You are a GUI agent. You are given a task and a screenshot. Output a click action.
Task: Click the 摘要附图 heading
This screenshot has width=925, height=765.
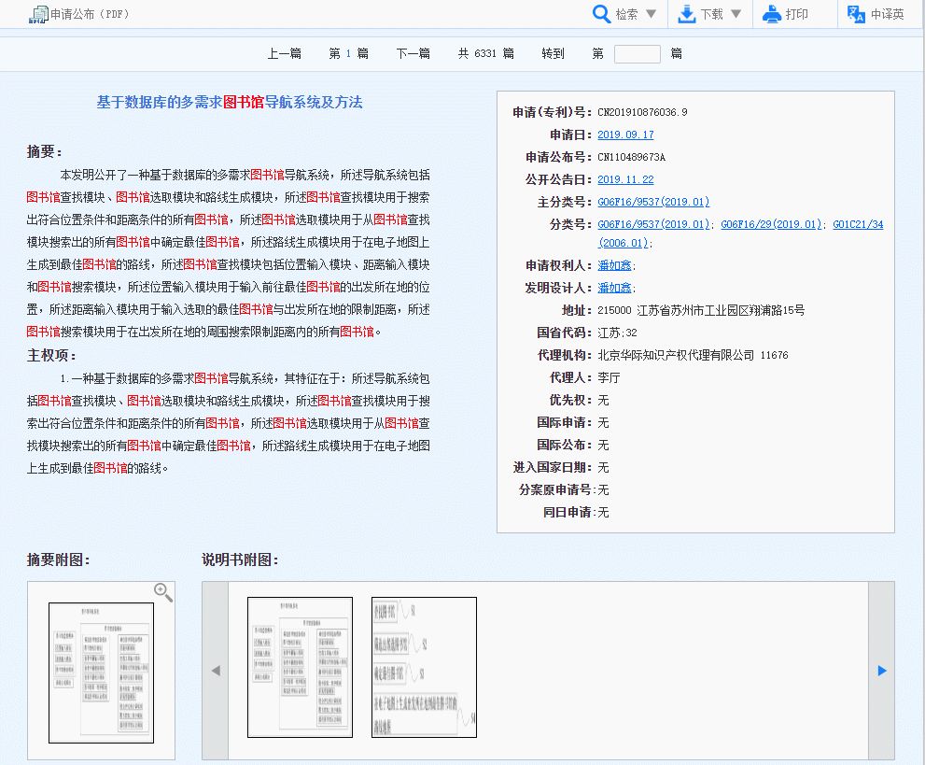pos(59,560)
